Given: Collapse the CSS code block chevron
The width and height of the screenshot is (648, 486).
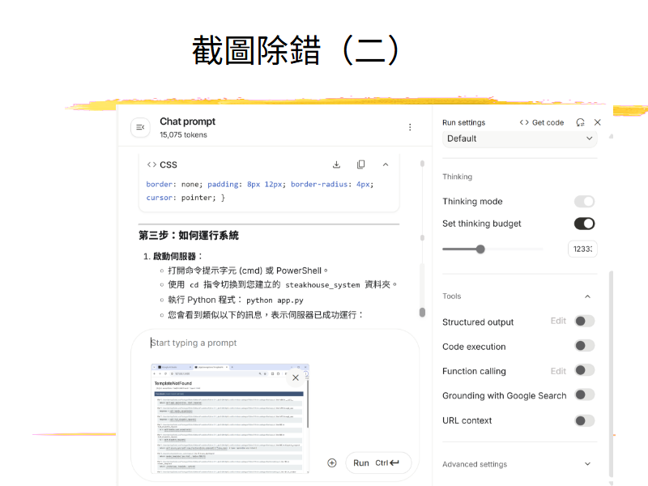Looking at the screenshot, I should pos(386,164).
